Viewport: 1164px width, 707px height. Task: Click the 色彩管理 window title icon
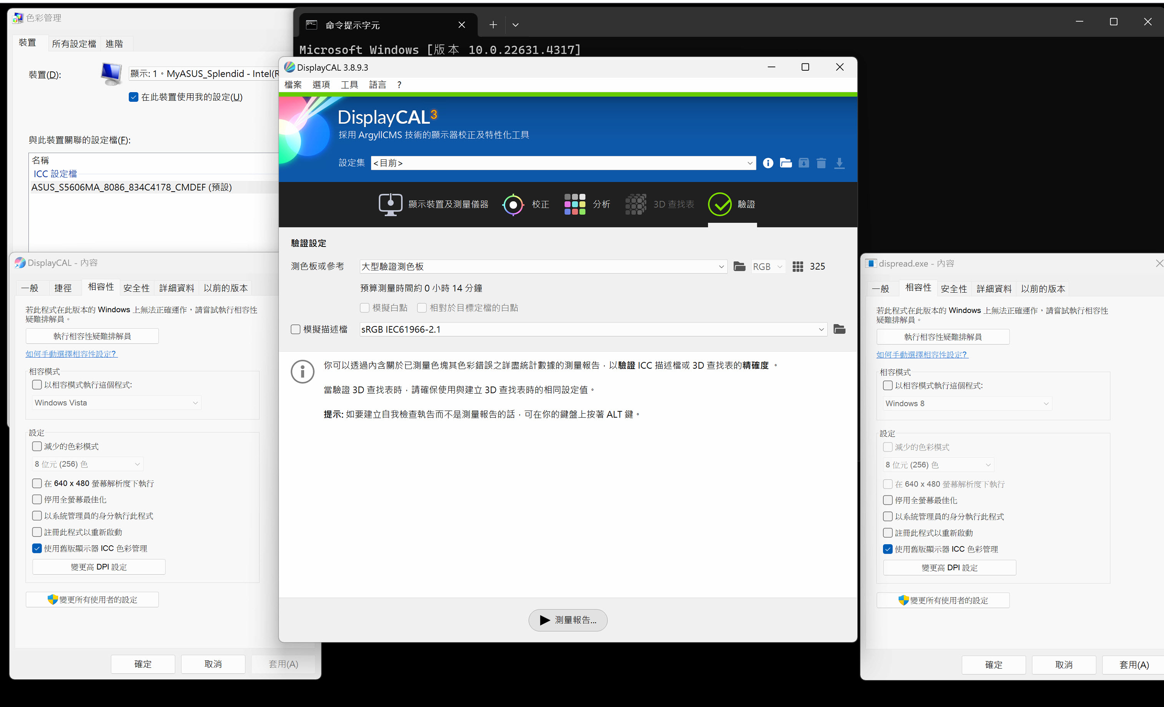pyautogui.click(x=18, y=17)
